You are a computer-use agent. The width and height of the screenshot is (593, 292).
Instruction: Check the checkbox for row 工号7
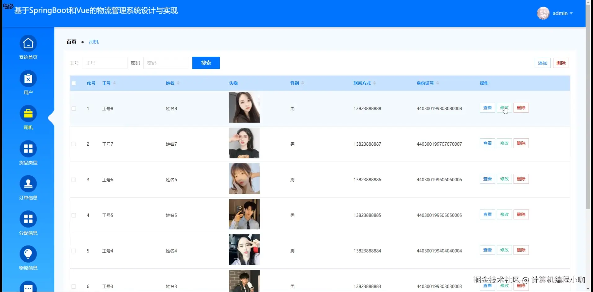click(74, 144)
